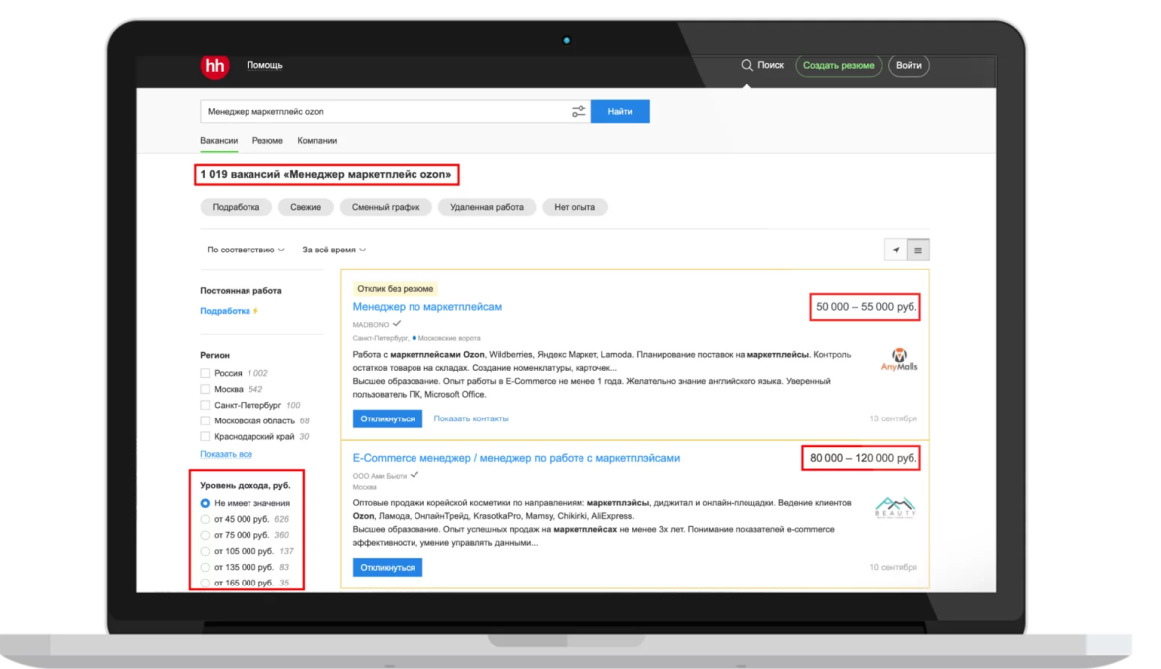Open advanced search filters icon
This screenshot has width=1161, height=669.
pos(579,112)
